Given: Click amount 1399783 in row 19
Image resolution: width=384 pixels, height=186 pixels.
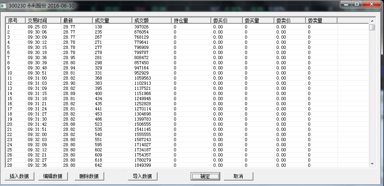Looking at the screenshot, I should 142,119.
